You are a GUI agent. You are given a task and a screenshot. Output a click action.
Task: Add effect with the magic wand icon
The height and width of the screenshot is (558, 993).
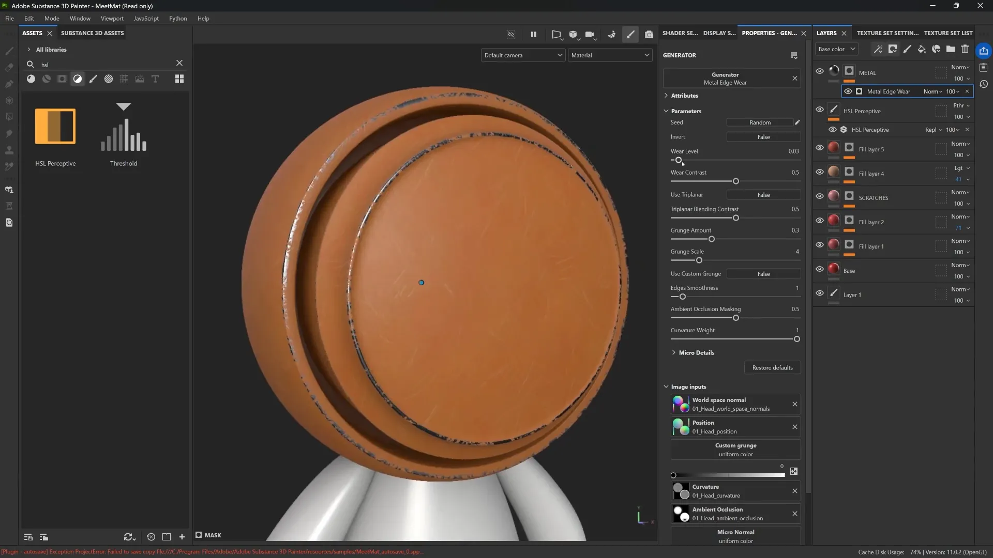coord(878,49)
